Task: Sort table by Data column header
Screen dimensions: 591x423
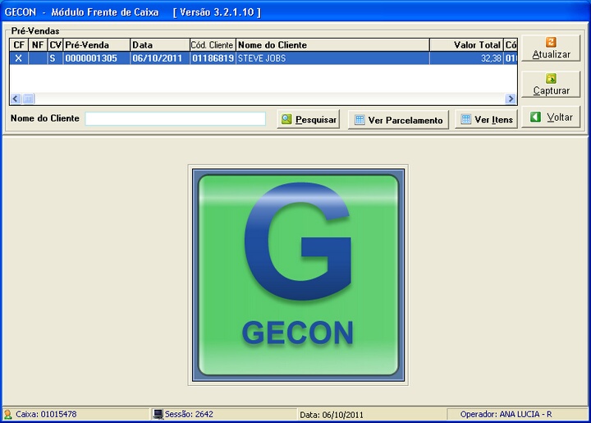Action: 159,45
